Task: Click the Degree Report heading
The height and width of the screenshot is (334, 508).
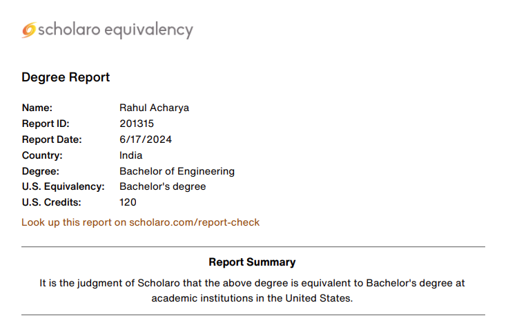Action: pos(66,77)
